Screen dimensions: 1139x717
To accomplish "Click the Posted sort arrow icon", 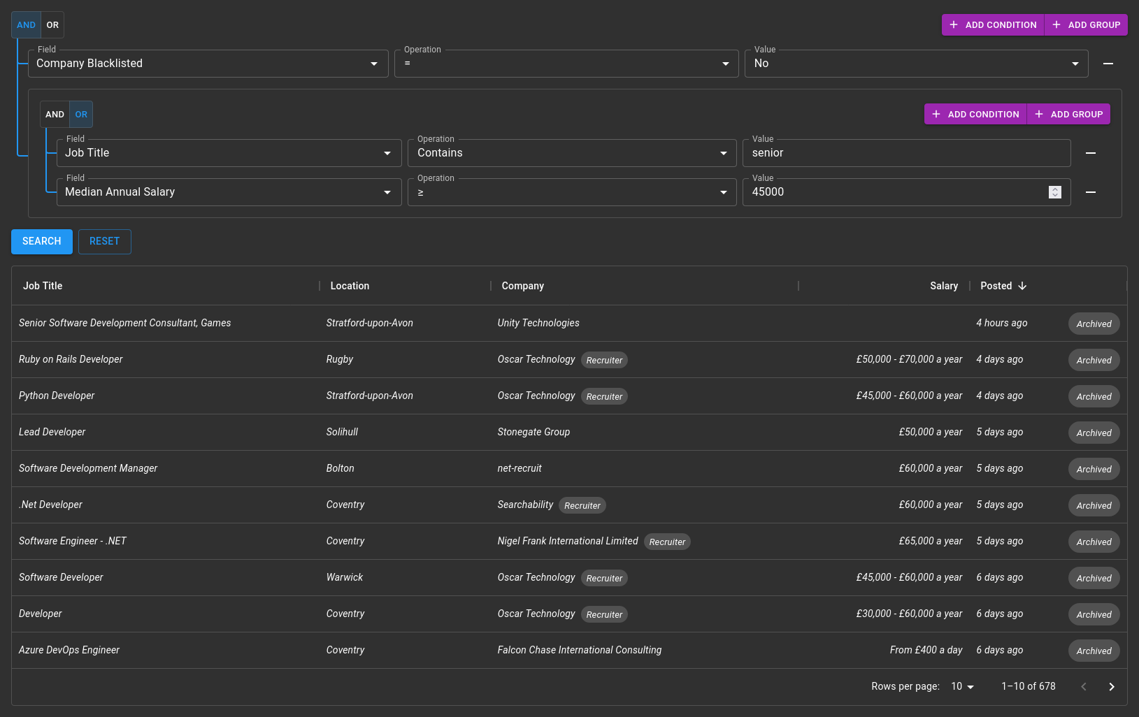I will click(1022, 286).
